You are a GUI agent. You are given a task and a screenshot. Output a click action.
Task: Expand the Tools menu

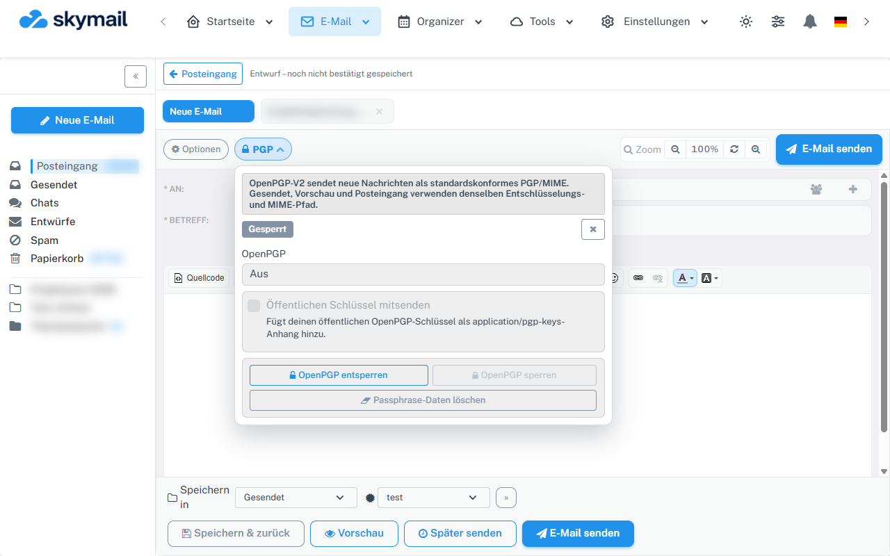[542, 22]
